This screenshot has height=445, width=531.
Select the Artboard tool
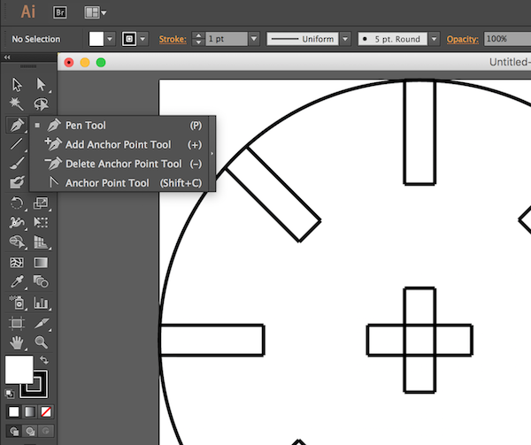[x=17, y=323]
